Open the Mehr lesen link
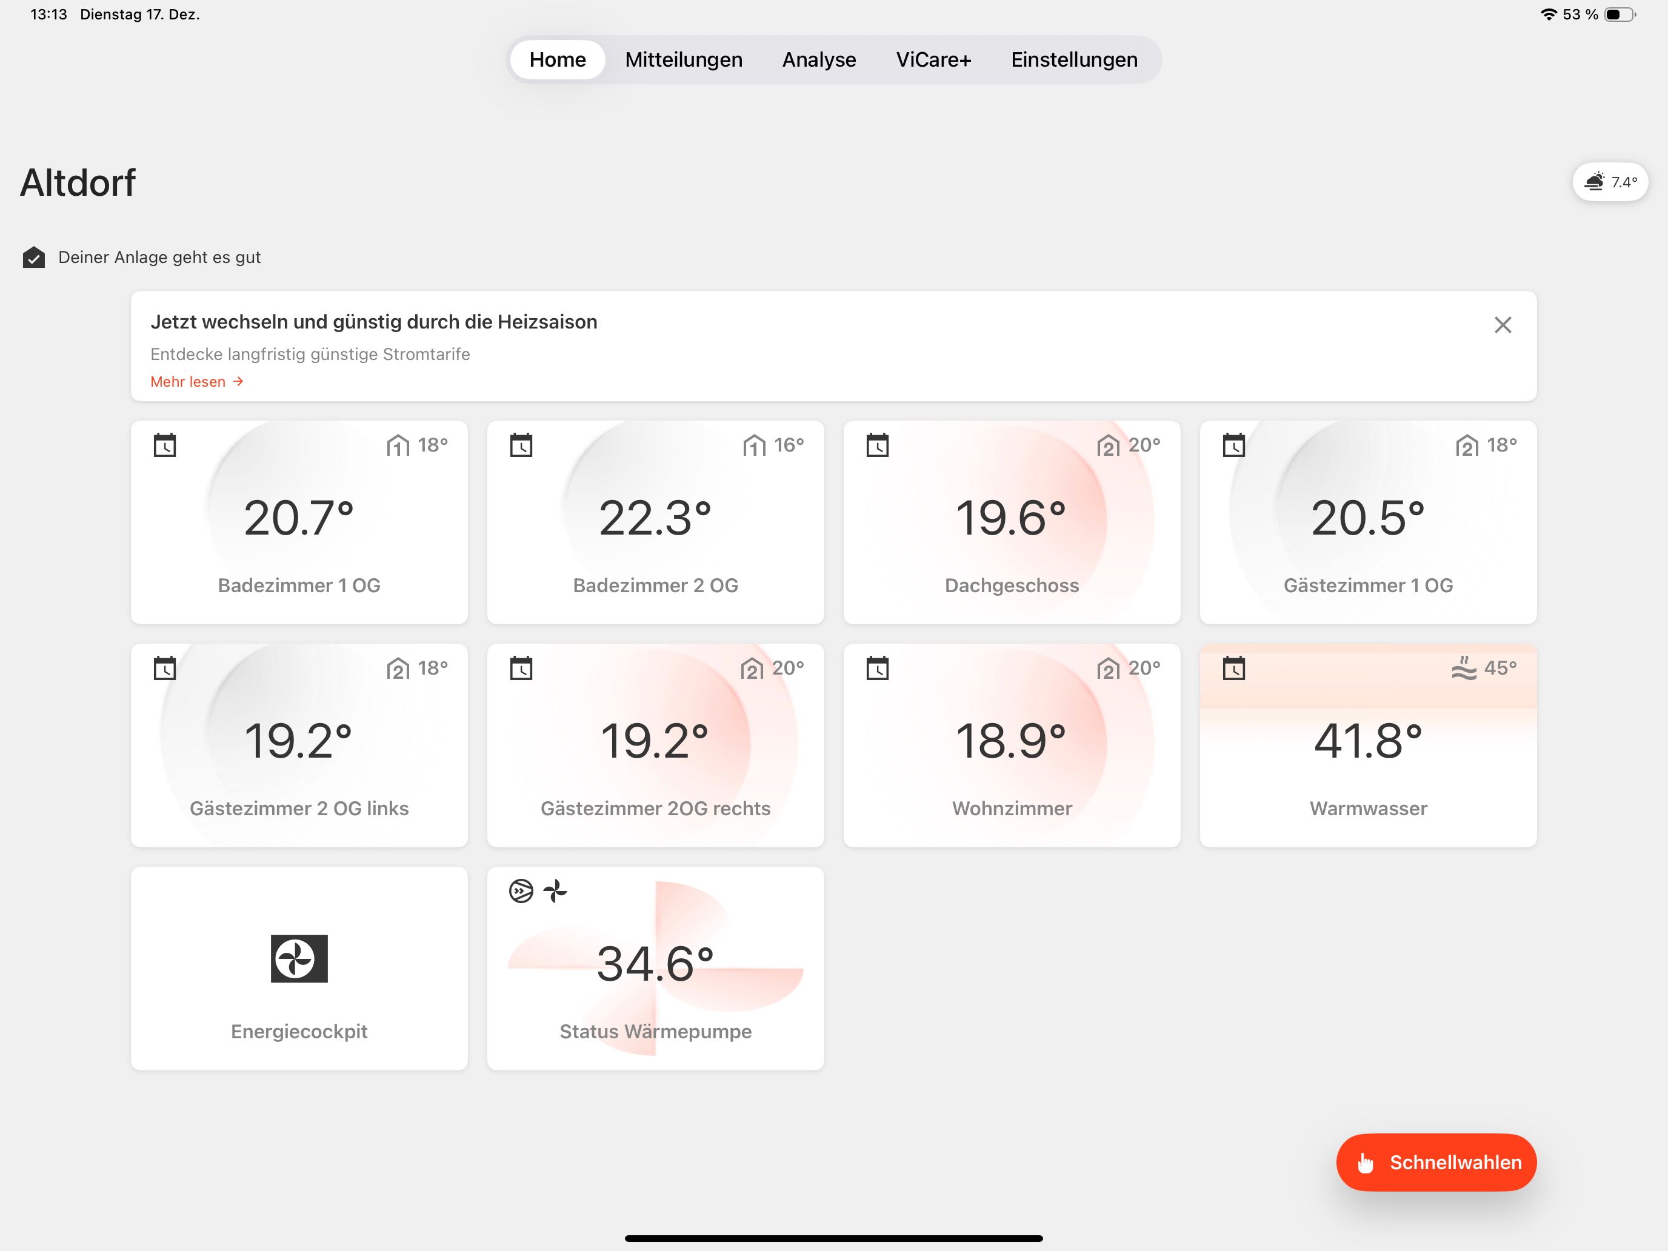The width and height of the screenshot is (1668, 1251). pyautogui.click(x=195, y=382)
